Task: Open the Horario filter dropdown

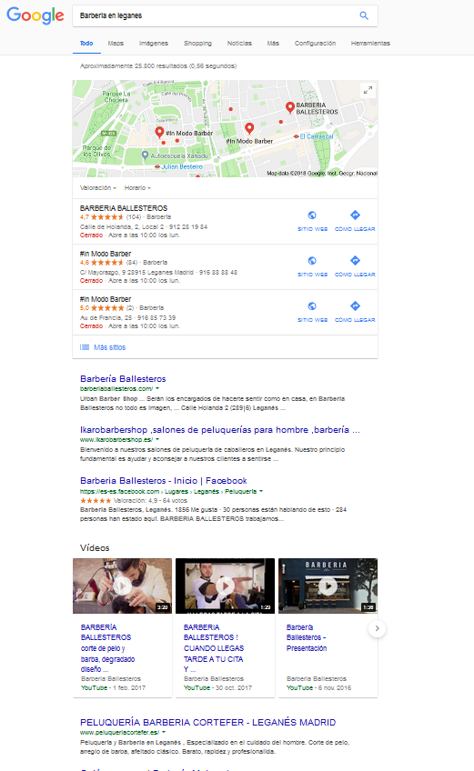Action: tap(137, 188)
